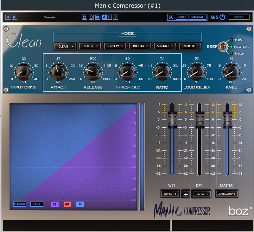Toggle TF transfer function display
Viewport: 254px width, 232px height.
[55, 204]
